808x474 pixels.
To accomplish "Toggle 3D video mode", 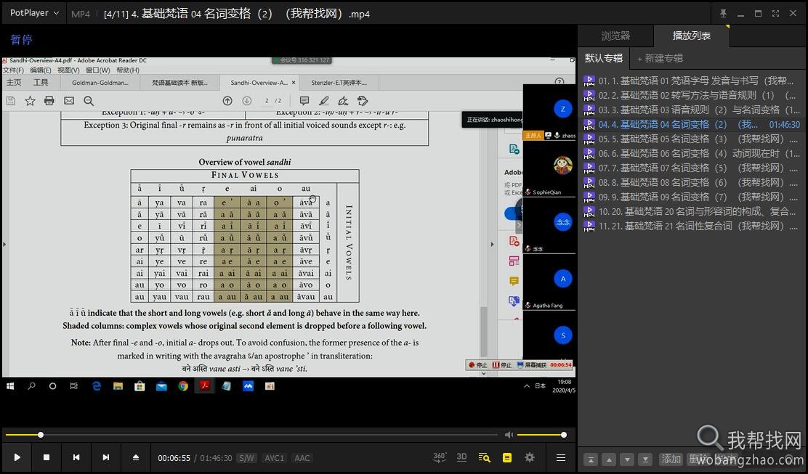I will tap(461, 457).
